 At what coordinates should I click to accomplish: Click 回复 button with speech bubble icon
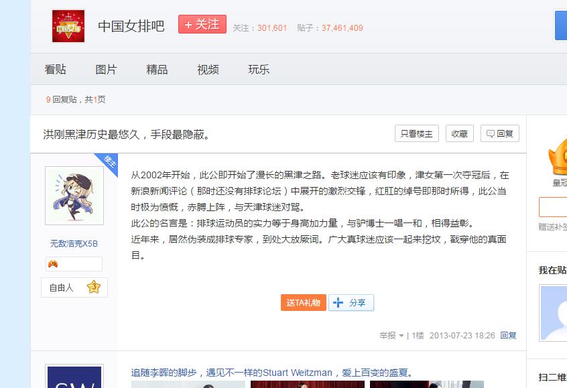(500, 133)
